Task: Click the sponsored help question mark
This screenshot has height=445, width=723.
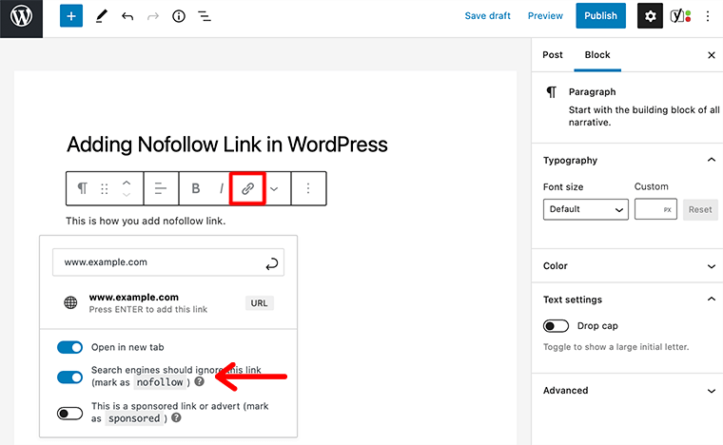Action: tap(176, 417)
